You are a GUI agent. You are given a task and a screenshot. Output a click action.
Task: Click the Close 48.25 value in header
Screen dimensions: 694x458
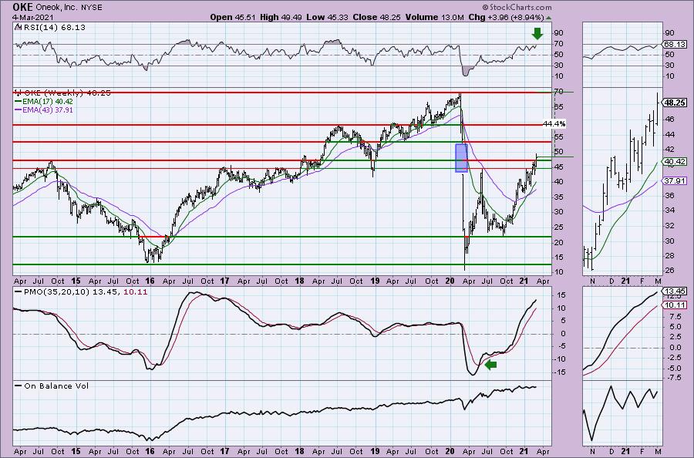click(x=376, y=17)
